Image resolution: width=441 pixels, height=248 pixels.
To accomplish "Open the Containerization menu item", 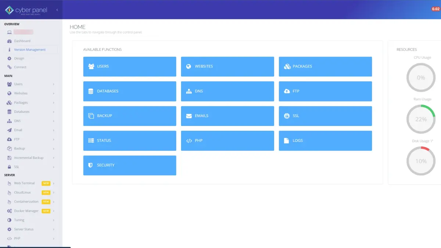I will tap(26, 201).
